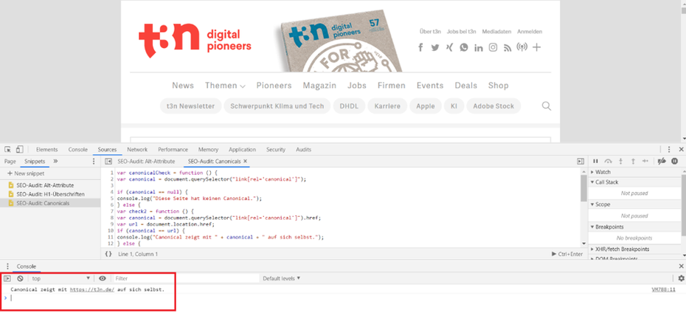This screenshot has width=686, height=321.
Task: Switch to the Elements tab
Action: [47, 149]
